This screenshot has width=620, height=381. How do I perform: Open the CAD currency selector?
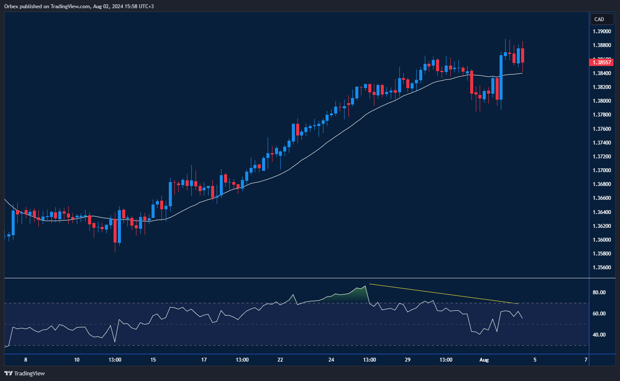(601, 19)
